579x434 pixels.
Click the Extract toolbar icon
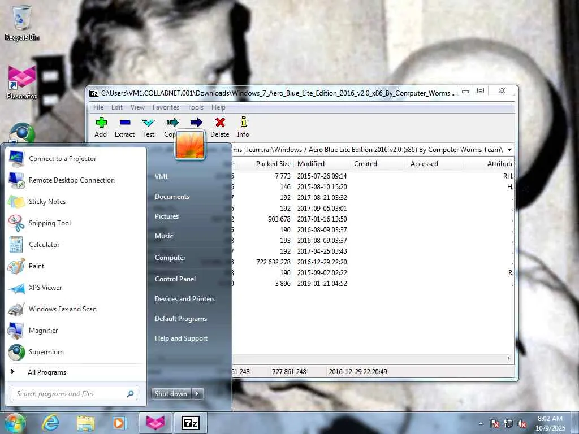click(125, 127)
